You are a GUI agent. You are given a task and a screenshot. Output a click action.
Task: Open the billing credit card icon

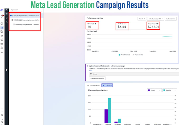(2, 44)
